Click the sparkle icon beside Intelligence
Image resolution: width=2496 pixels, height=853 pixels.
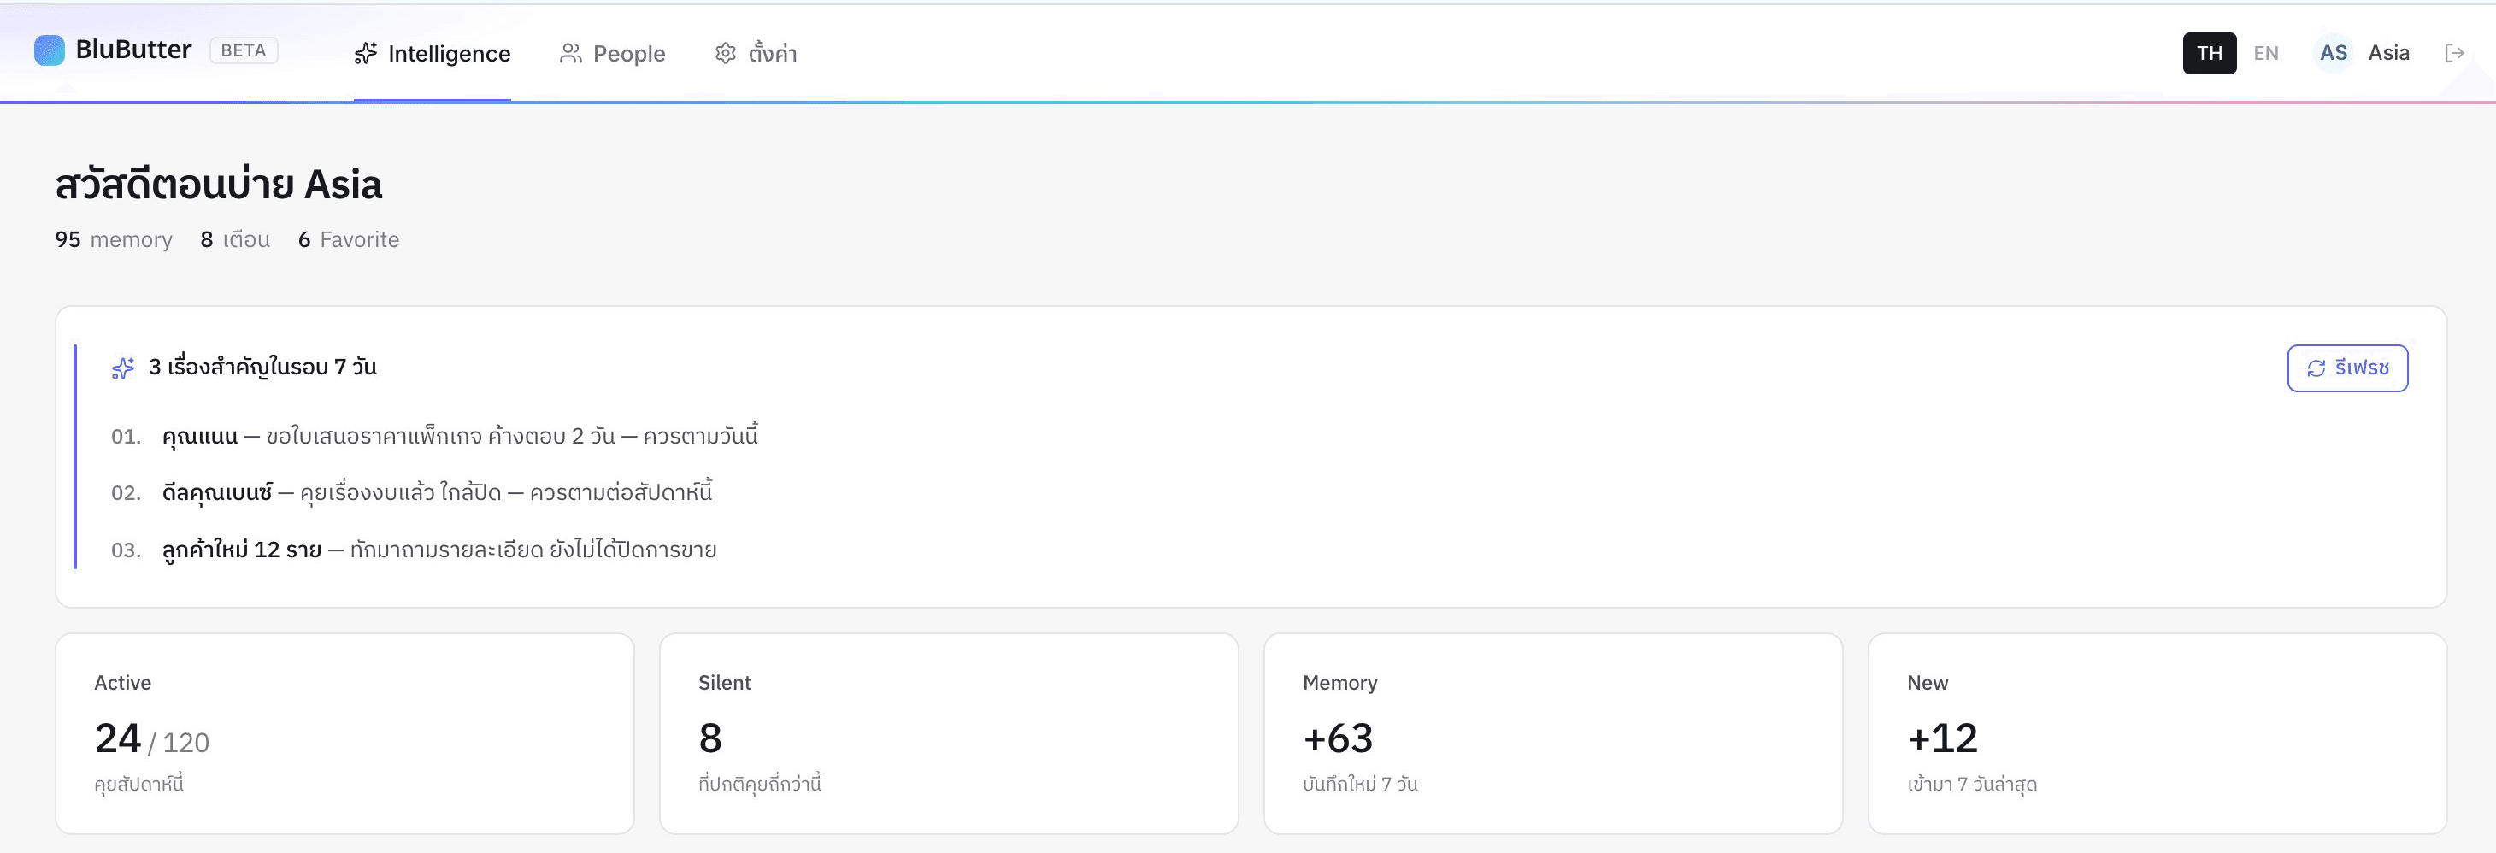tap(365, 53)
